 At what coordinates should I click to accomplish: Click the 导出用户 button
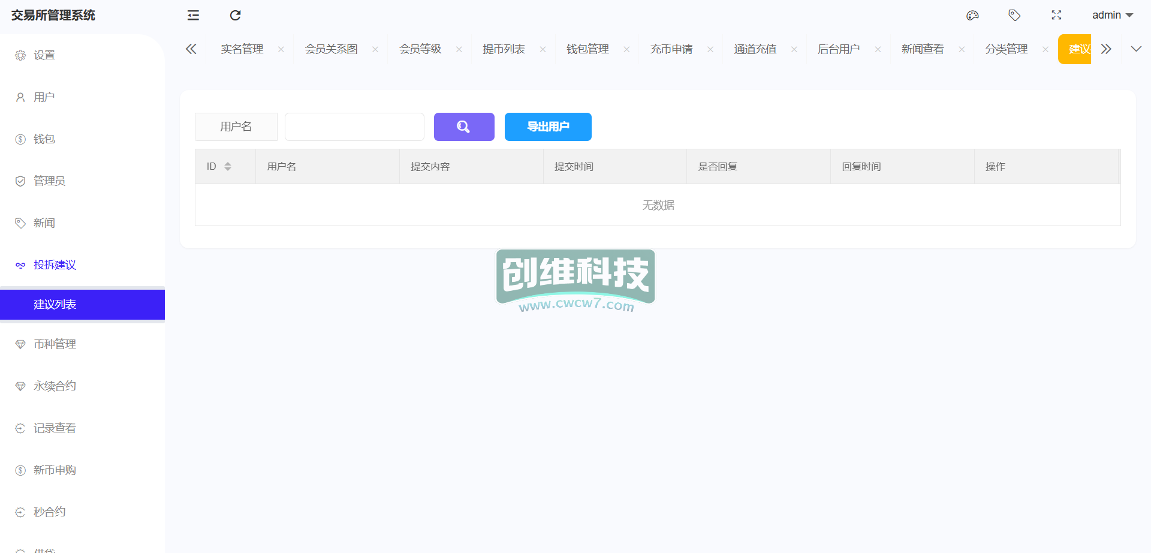[547, 127]
